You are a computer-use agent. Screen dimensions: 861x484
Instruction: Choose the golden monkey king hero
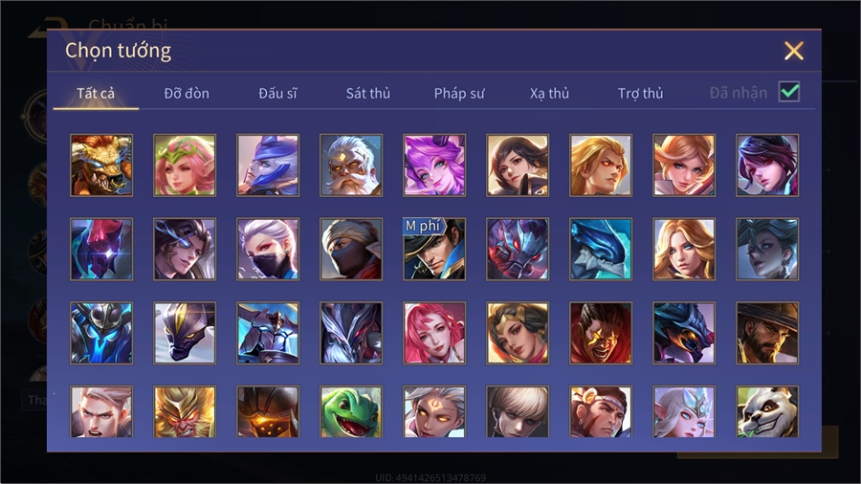tap(185, 412)
